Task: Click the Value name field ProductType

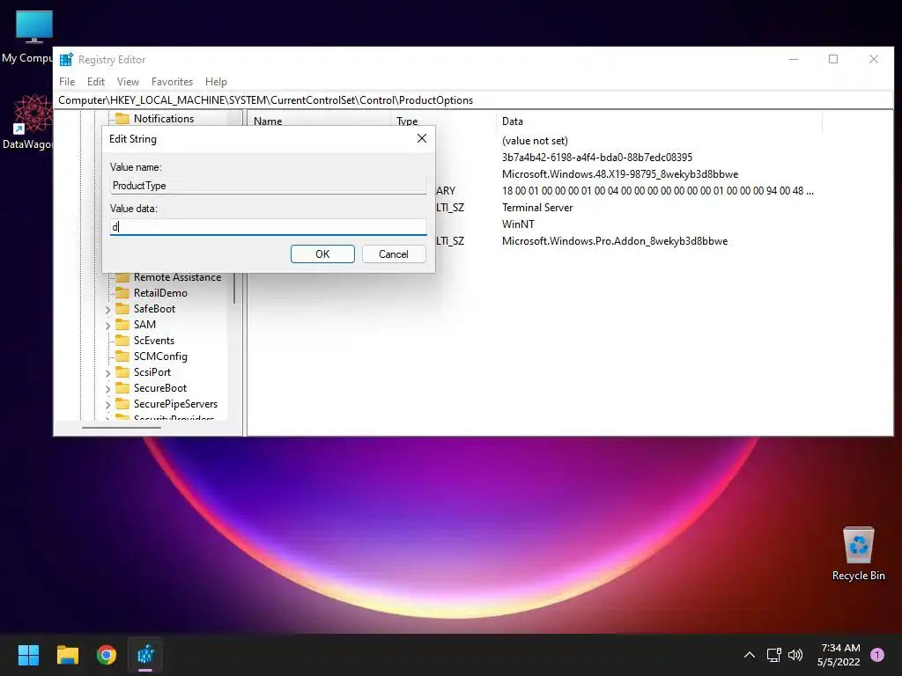Action: (268, 186)
